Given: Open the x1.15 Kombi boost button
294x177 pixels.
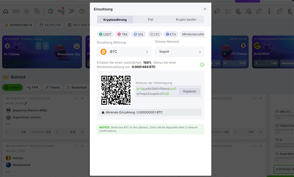Looking at the screenshot, I should 284,169.
